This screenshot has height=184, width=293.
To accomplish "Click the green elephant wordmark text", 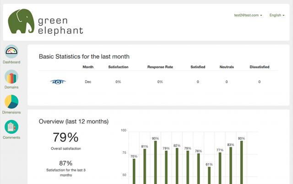I will 60,26.
